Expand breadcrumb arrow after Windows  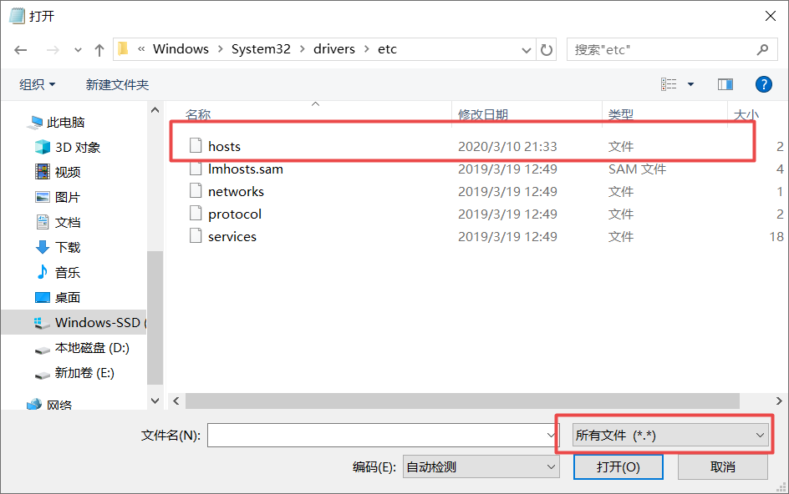tap(221, 48)
